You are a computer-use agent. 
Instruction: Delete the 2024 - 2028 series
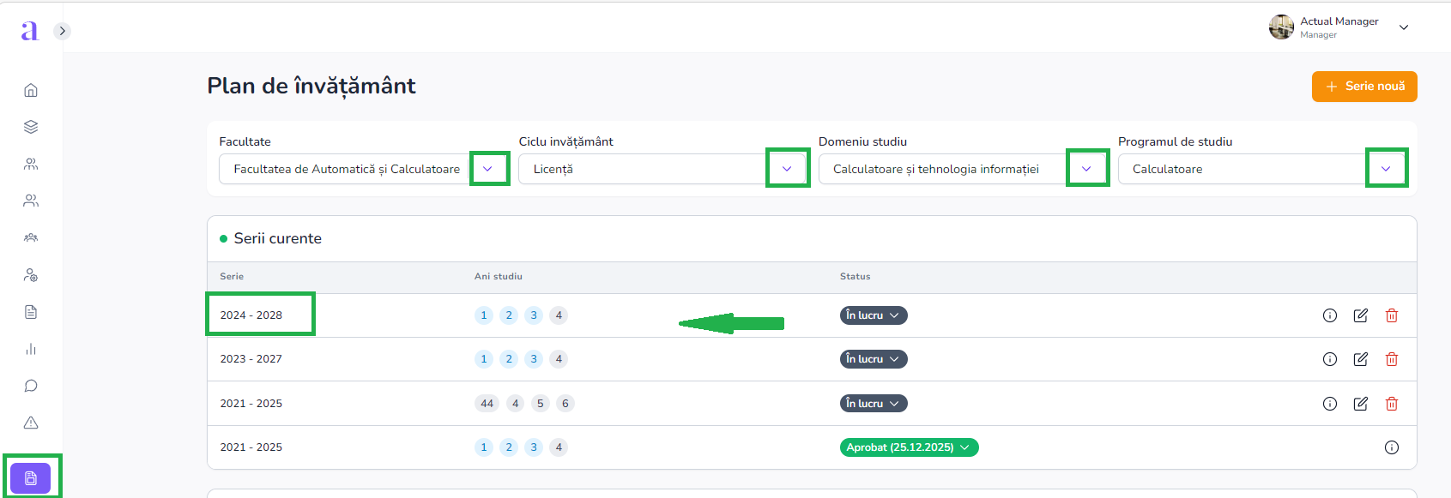(x=1391, y=315)
